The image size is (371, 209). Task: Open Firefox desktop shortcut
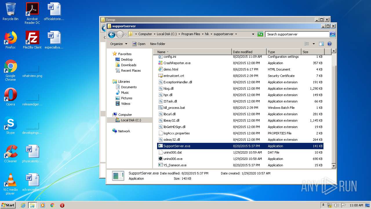[x=10, y=40]
